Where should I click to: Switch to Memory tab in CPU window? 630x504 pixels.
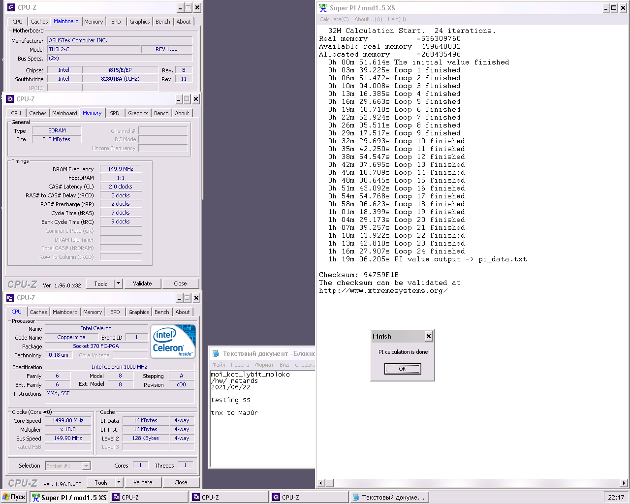point(93,312)
